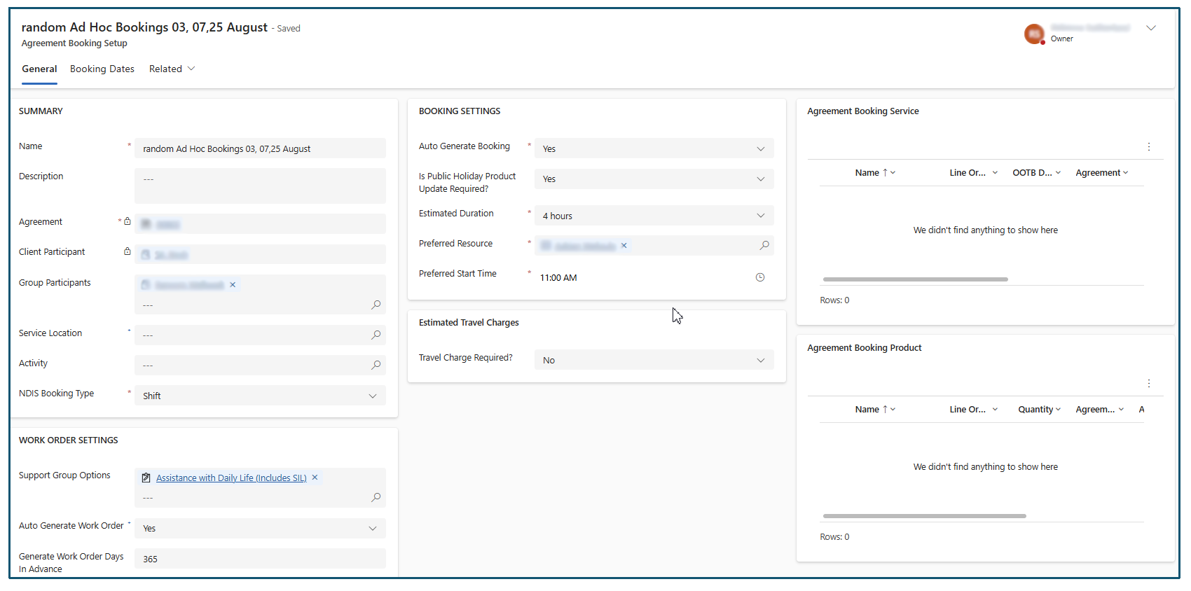Open more options for Agreement Booking Service

(1149, 147)
